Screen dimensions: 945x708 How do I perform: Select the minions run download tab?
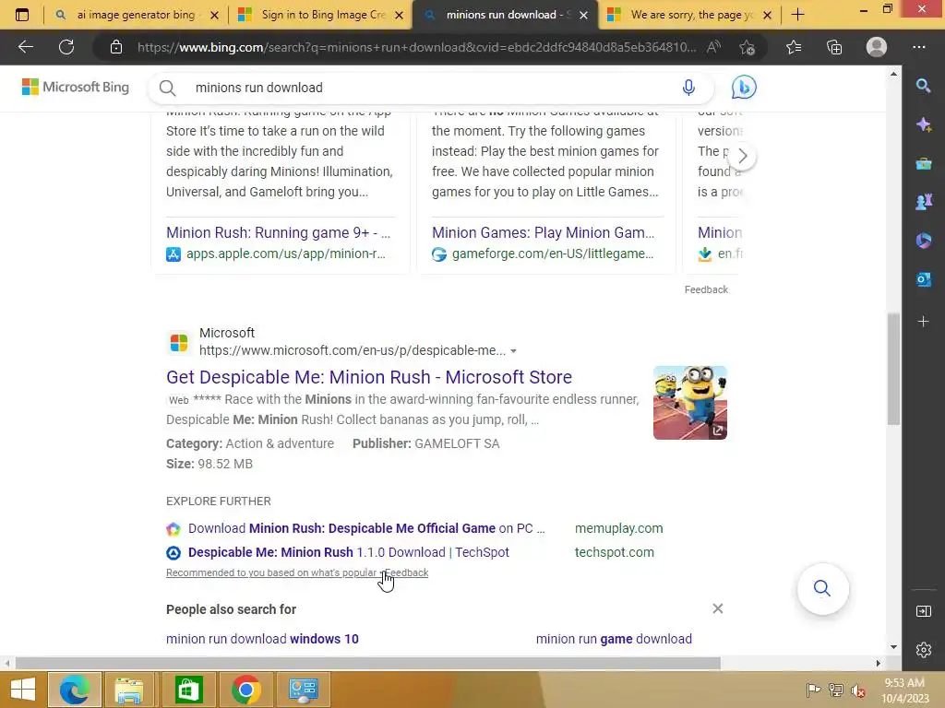coord(504,15)
